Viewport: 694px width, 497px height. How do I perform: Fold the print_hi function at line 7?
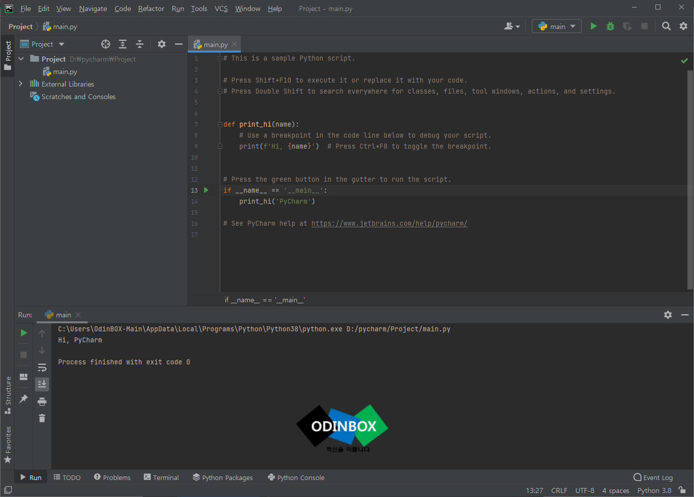pyautogui.click(x=220, y=124)
